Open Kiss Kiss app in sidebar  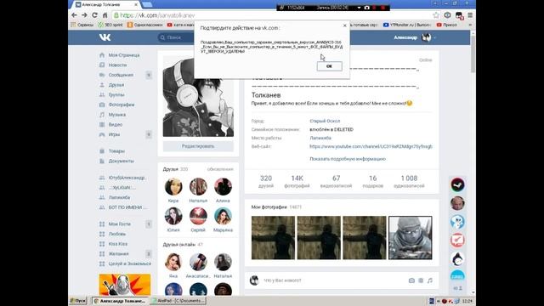117,244
